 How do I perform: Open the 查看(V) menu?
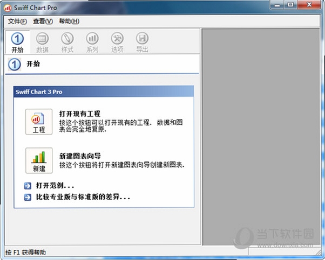click(x=43, y=21)
